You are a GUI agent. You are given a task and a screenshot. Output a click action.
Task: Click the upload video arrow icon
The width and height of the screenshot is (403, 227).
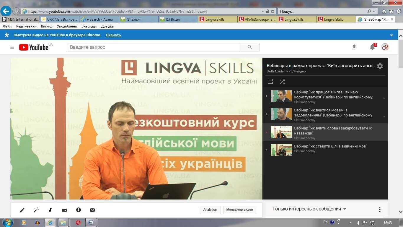(354, 47)
